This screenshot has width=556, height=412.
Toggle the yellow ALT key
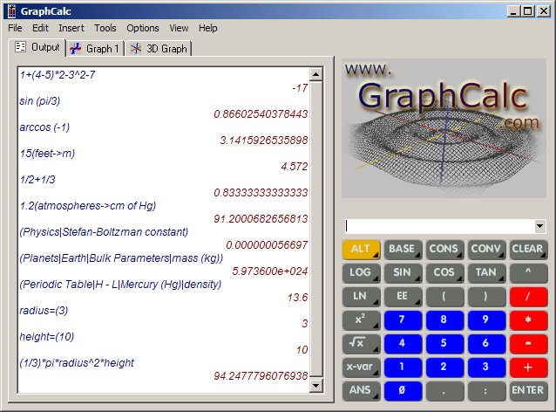click(x=360, y=249)
